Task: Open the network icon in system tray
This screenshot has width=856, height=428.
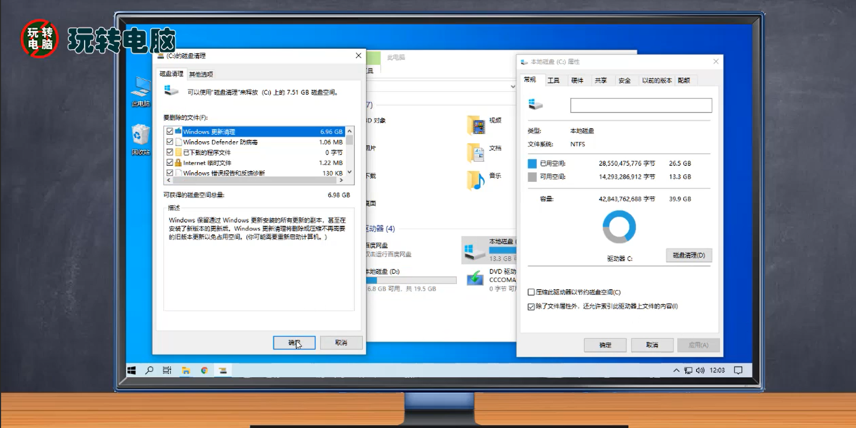Action: (x=689, y=370)
